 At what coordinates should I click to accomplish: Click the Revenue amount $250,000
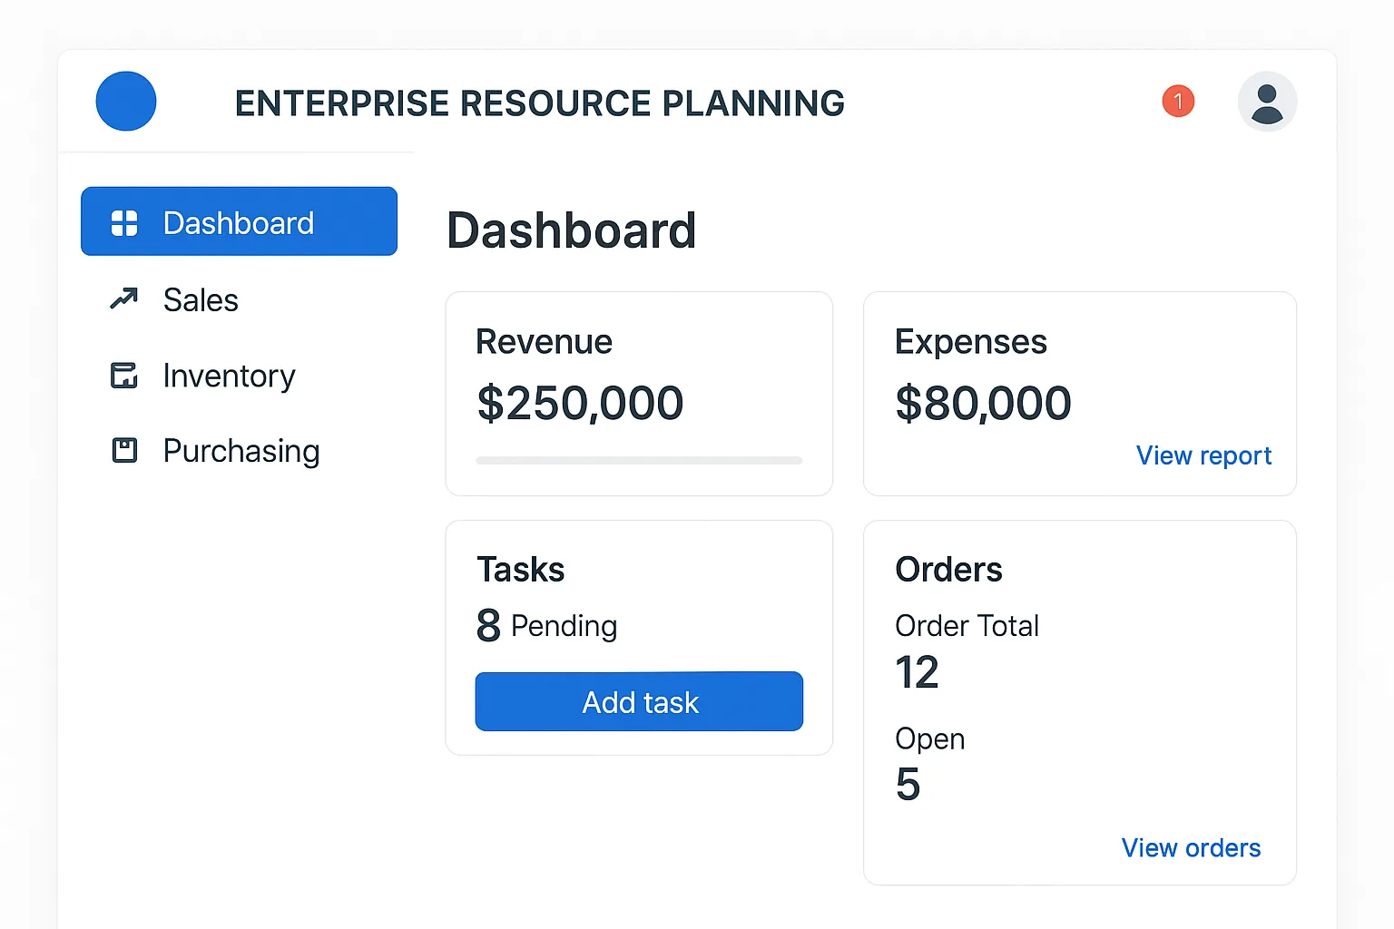click(580, 403)
